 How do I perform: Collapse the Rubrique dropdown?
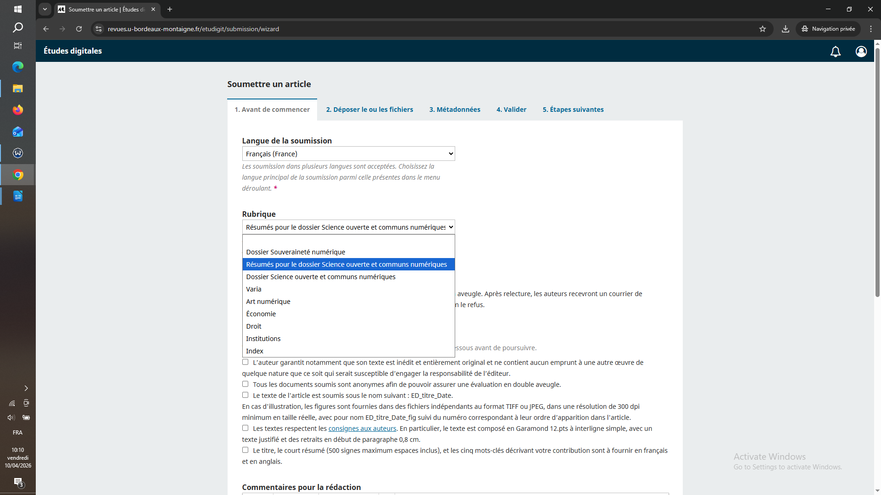348,227
